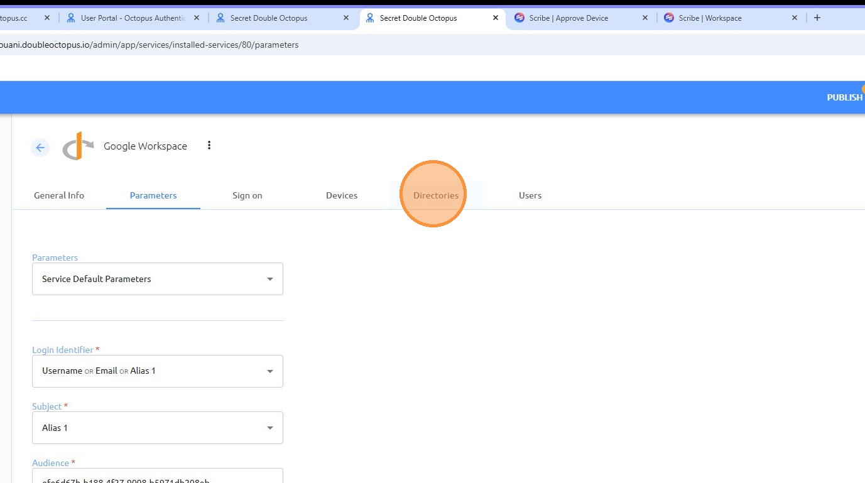This screenshot has width=865, height=483.
Task: Open the Login Identifier dropdown
Action: point(158,371)
